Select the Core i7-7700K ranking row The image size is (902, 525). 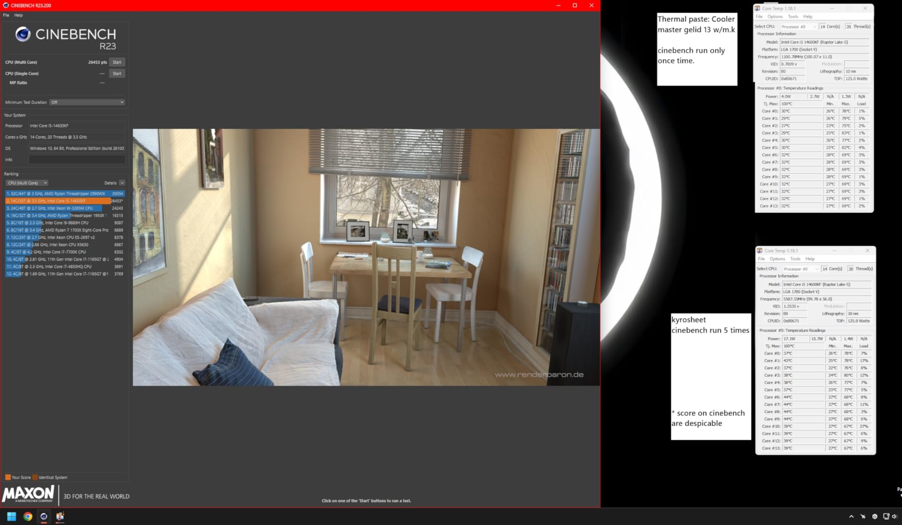pyautogui.click(x=65, y=252)
